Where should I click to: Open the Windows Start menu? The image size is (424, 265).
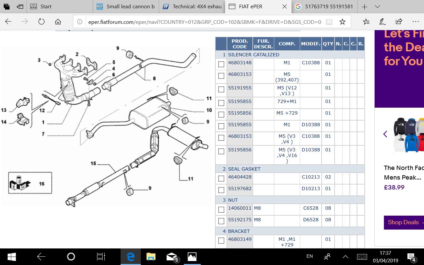coord(12,257)
